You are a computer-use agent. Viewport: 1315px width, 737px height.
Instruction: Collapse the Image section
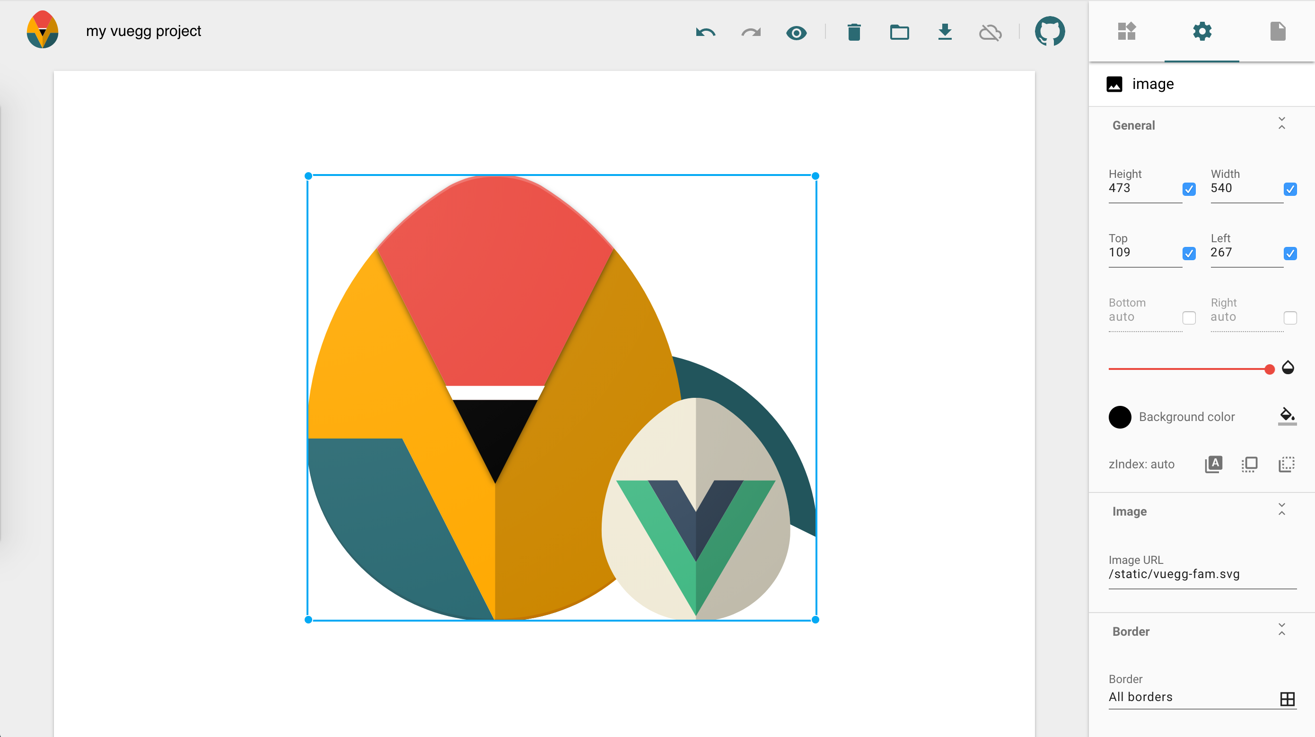pyautogui.click(x=1282, y=509)
